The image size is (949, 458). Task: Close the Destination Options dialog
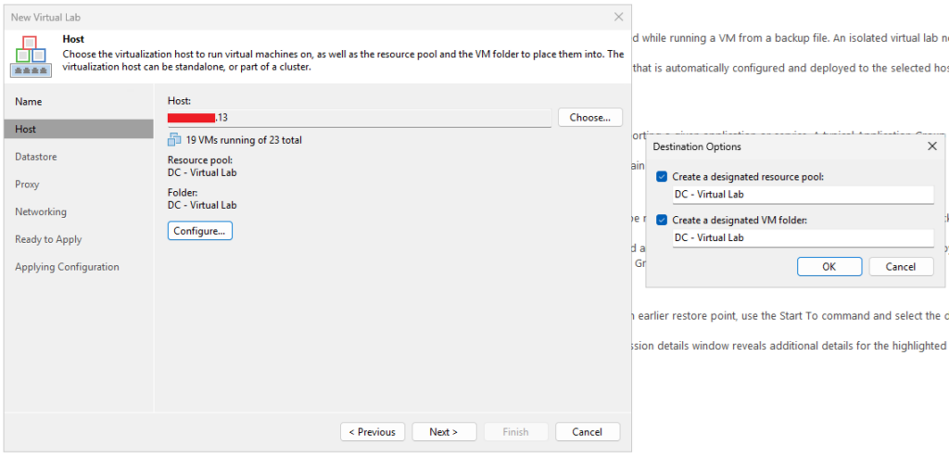point(932,146)
